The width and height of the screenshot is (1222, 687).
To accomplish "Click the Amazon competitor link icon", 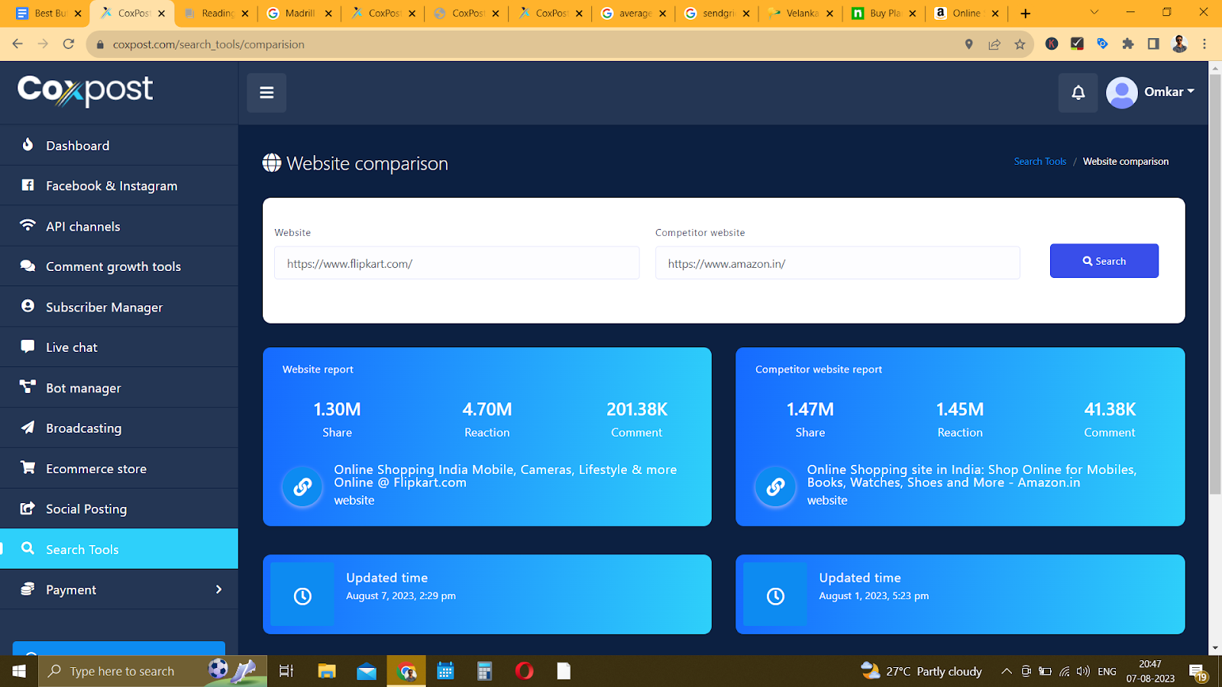I will [775, 486].
